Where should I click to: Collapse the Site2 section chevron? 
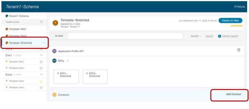pos(41,74)
